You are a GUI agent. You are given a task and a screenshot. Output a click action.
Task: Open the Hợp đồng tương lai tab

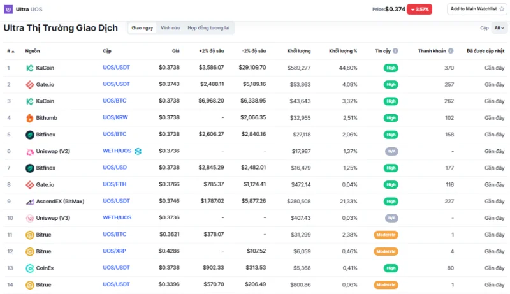(x=208, y=28)
